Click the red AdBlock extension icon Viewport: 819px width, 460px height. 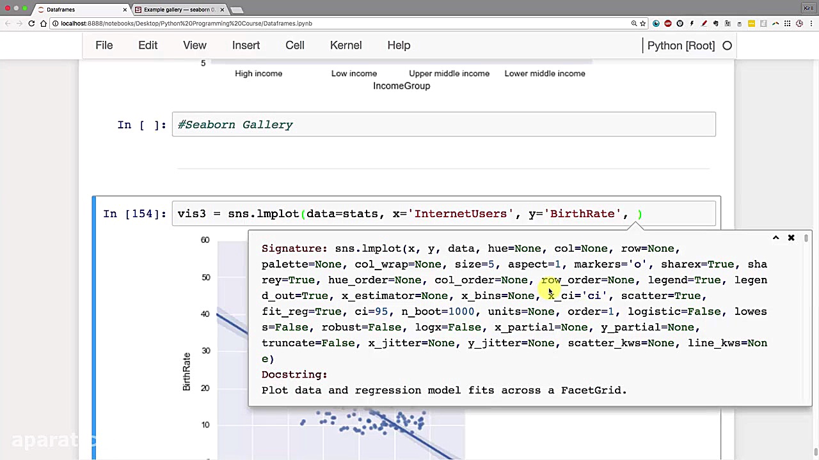coord(668,23)
